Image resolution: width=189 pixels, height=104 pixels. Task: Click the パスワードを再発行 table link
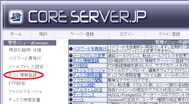click(90, 49)
